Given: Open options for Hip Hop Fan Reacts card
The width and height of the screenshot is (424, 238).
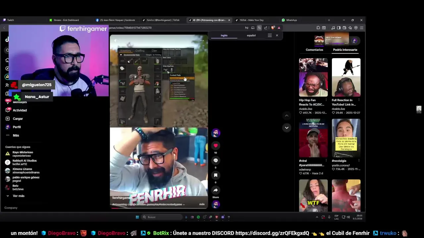Looking at the screenshot, I should pos(326,100).
